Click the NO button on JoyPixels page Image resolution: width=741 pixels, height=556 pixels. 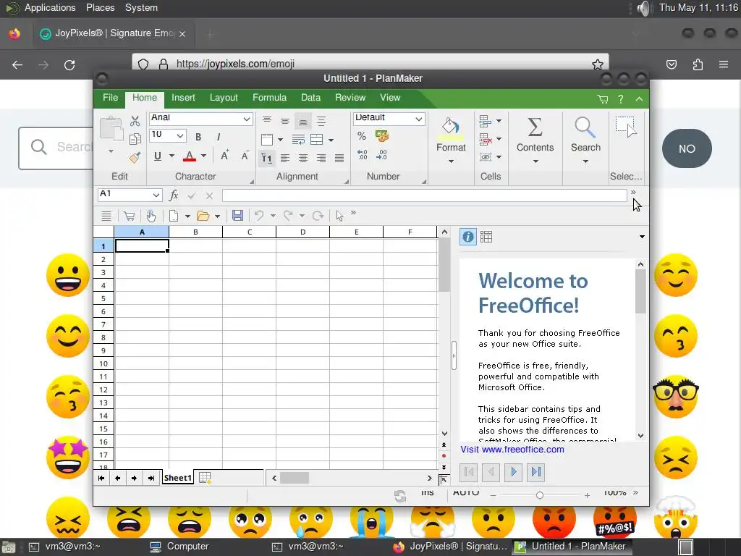tap(687, 148)
